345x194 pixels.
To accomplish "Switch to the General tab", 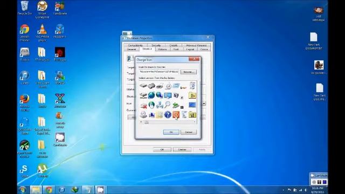I will (x=132, y=49).
